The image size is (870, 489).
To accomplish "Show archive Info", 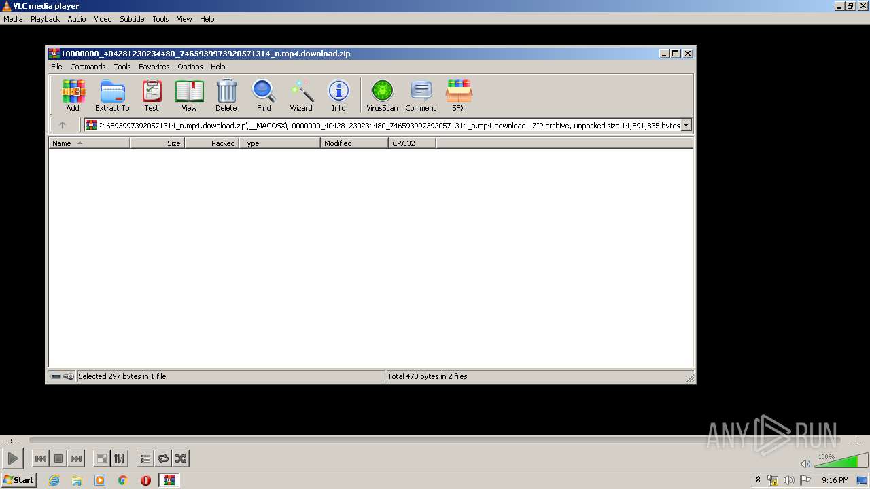I will coord(338,95).
